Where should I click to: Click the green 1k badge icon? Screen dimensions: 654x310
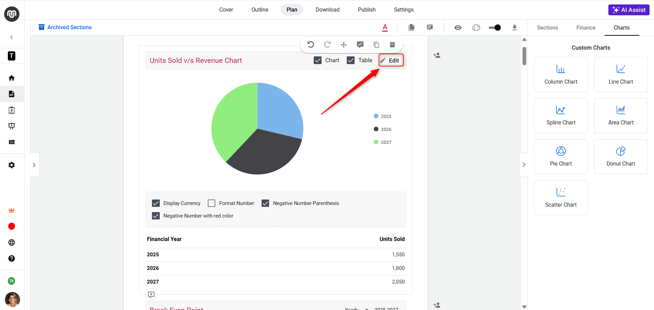(x=12, y=281)
